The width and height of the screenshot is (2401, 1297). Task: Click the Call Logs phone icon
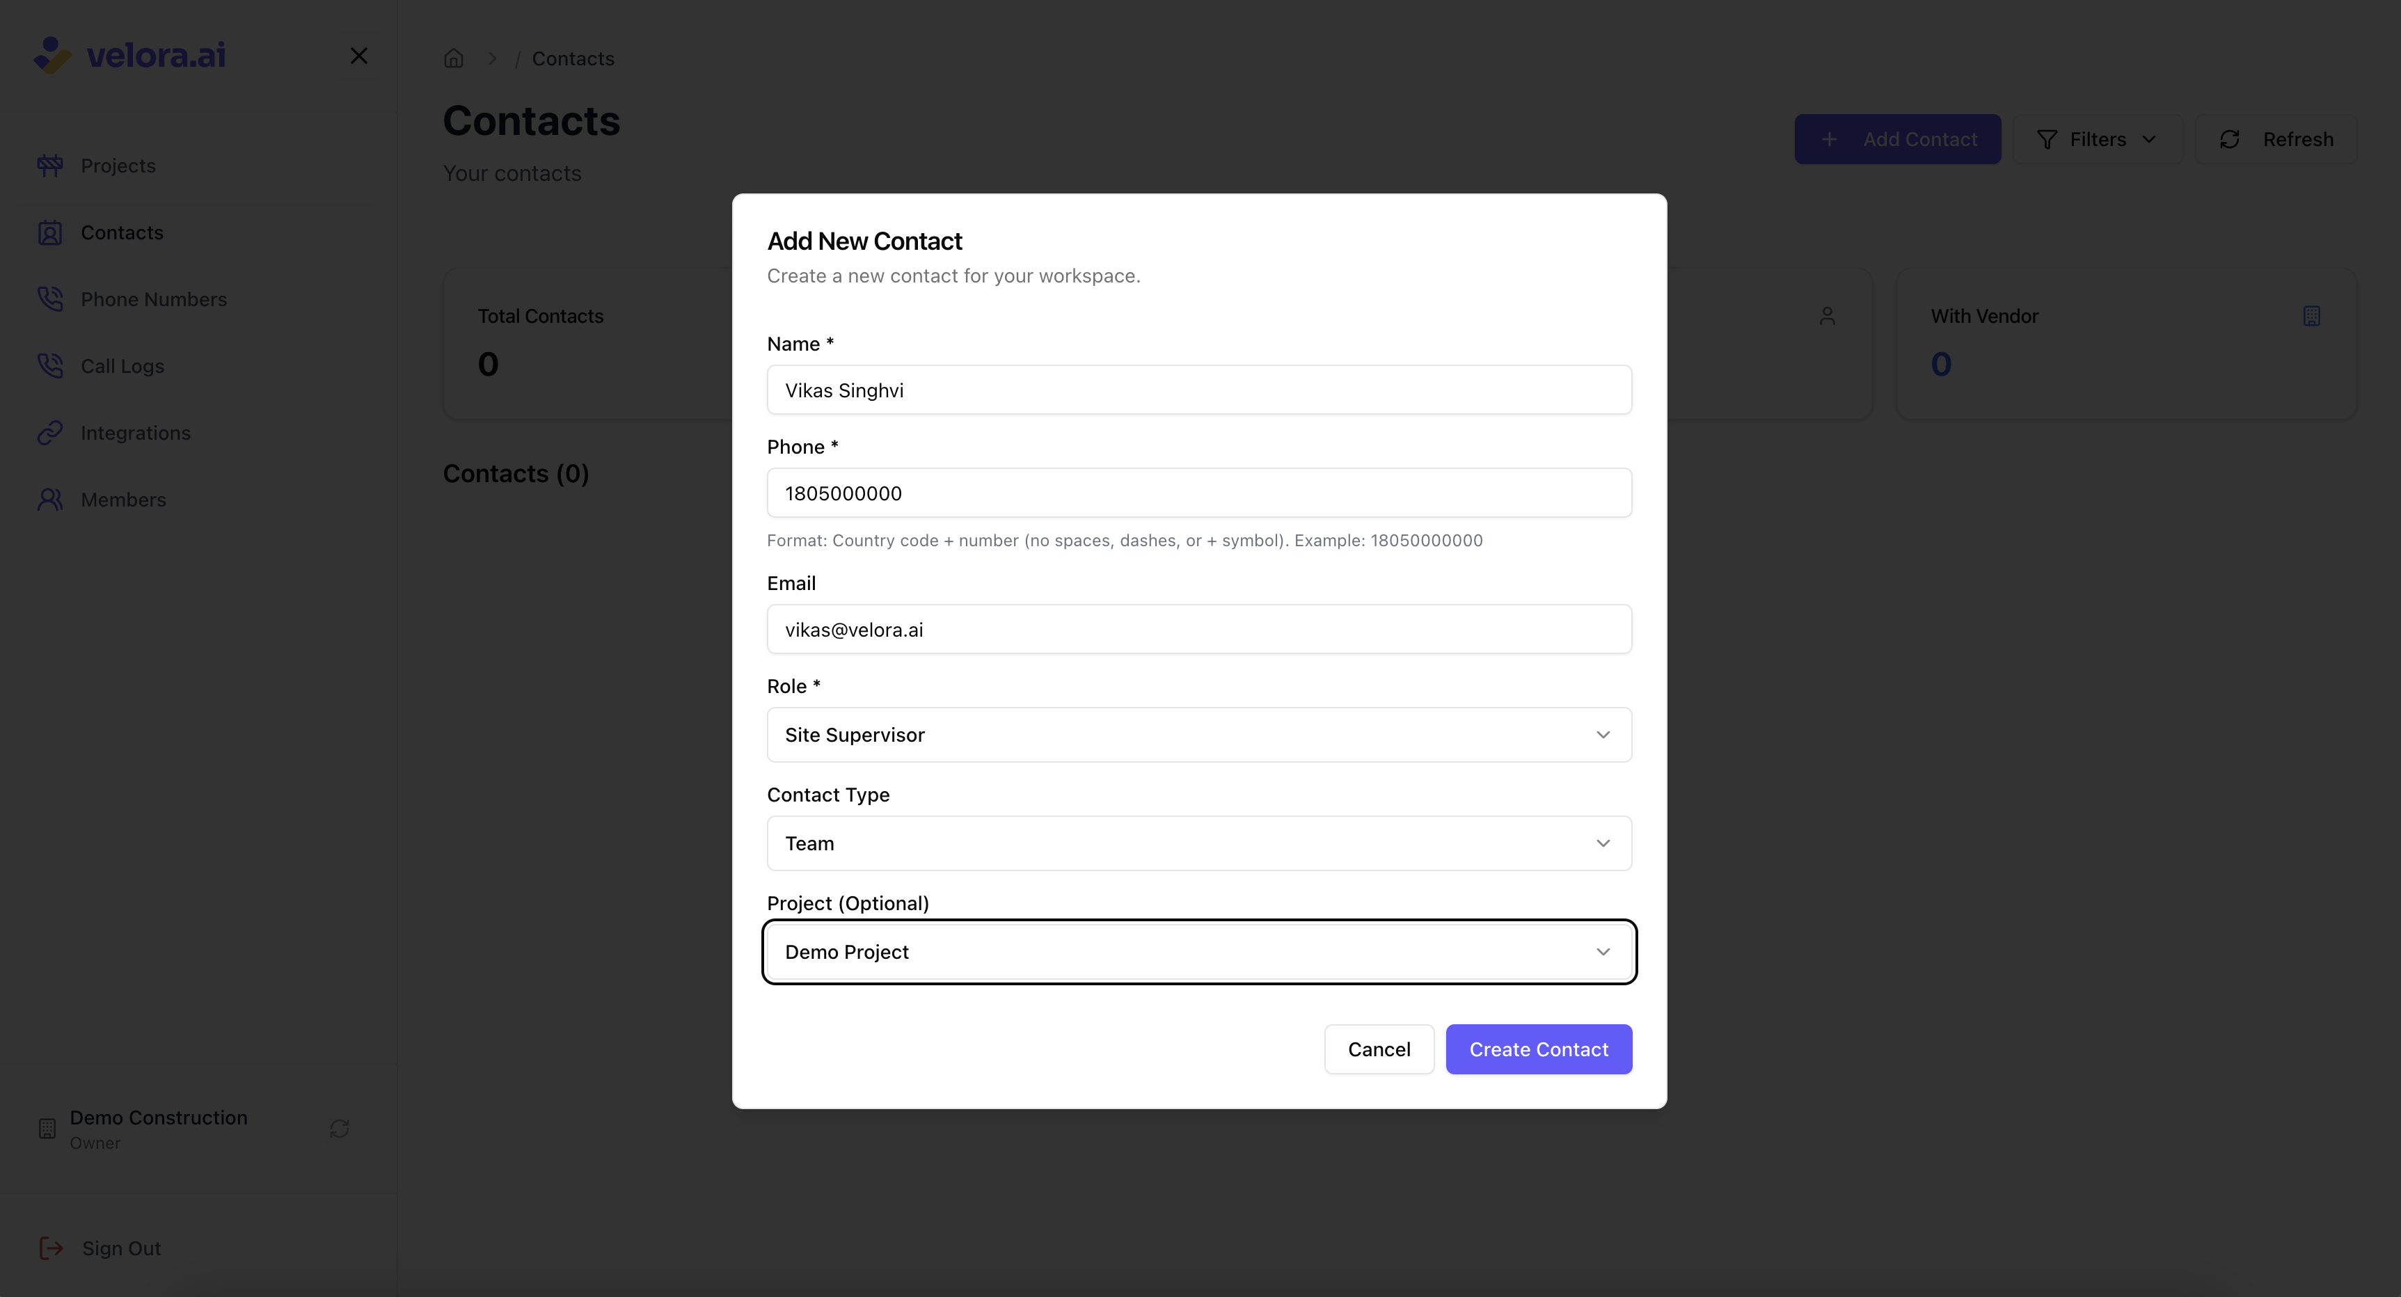click(x=50, y=366)
